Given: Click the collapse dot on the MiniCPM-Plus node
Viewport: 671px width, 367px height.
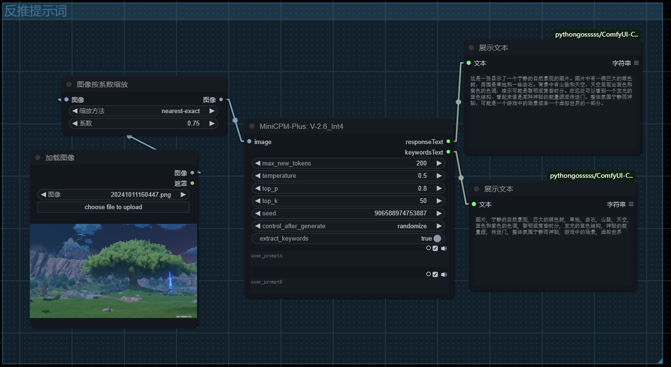Looking at the screenshot, I should 252,126.
